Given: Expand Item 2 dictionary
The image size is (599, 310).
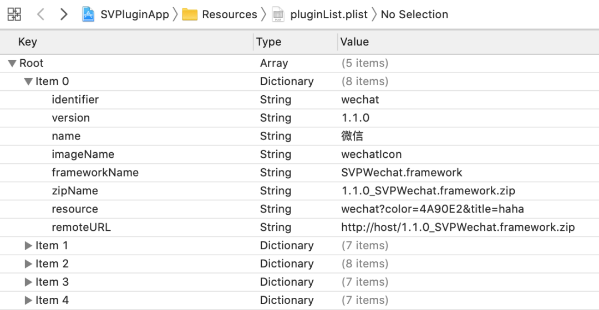Looking at the screenshot, I should point(28,264).
